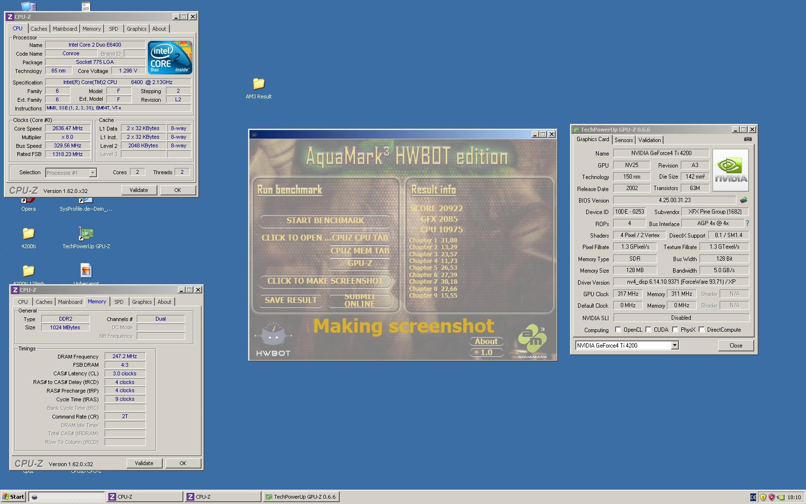Click SAVE RESULT in AquaMark
The height and width of the screenshot is (504, 806).
pyautogui.click(x=291, y=300)
